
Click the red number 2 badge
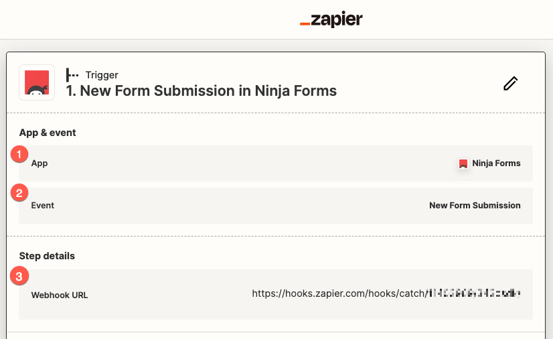(x=20, y=194)
